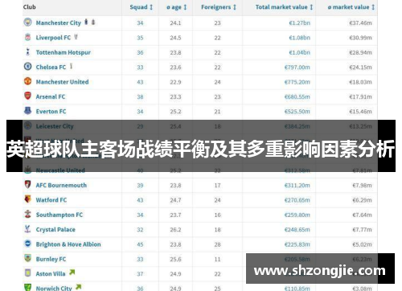The height and width of the screenshot is (291, 402).
Task: Open the Brighton & Hove Albion link
Action: (x=68, y=244)
